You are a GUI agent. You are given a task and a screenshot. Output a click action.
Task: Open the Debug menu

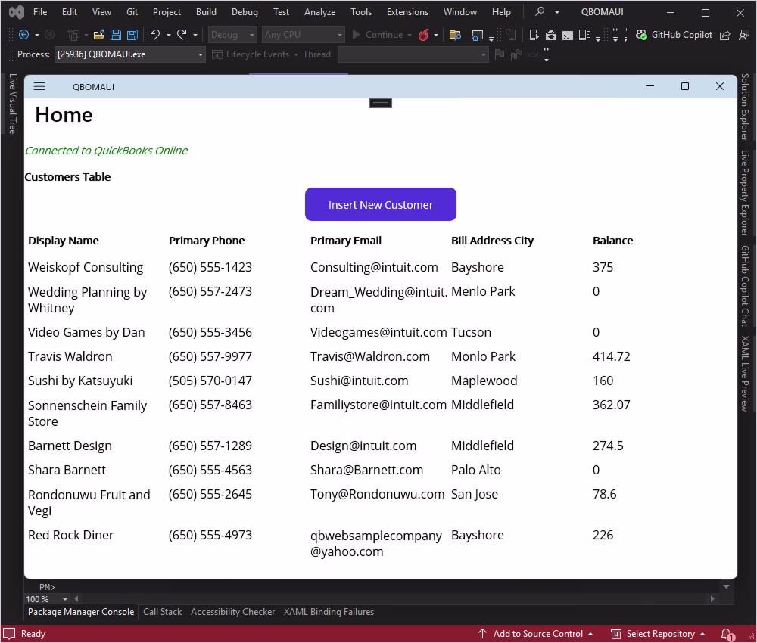245,12
